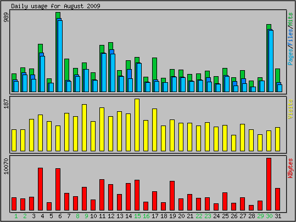296x222 pixels.
Task: Click day label 6 on x-axis
Action: pyautogui.click(x=60, y=216)
